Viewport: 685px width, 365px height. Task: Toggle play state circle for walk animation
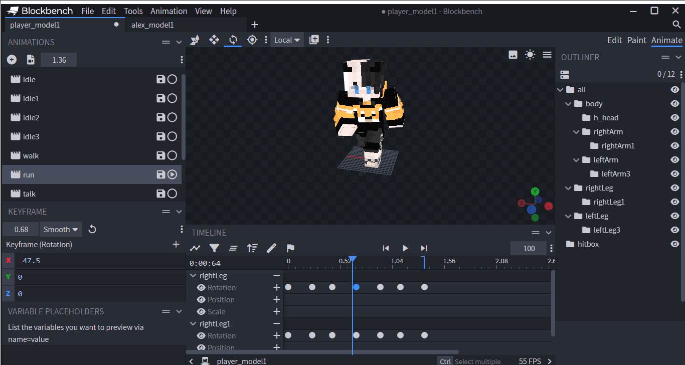click(172, 155)
